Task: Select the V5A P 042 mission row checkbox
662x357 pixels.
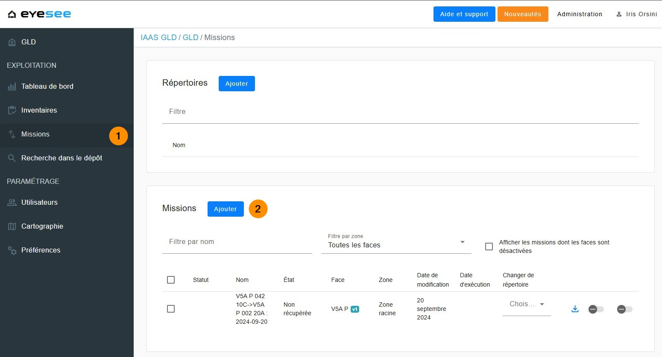Action: pos(171,309)
